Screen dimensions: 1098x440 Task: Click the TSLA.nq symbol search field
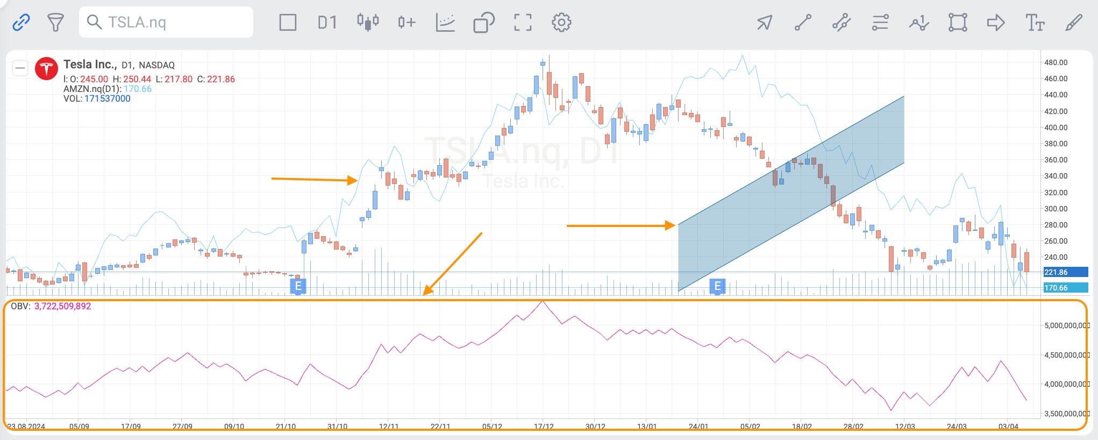[x=167, y=23]
